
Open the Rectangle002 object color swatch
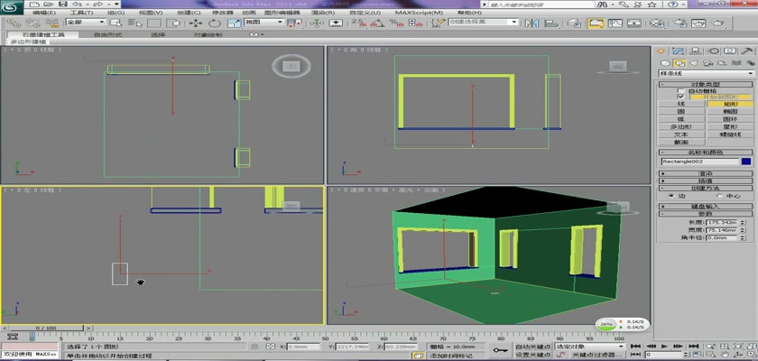(746, 162)
